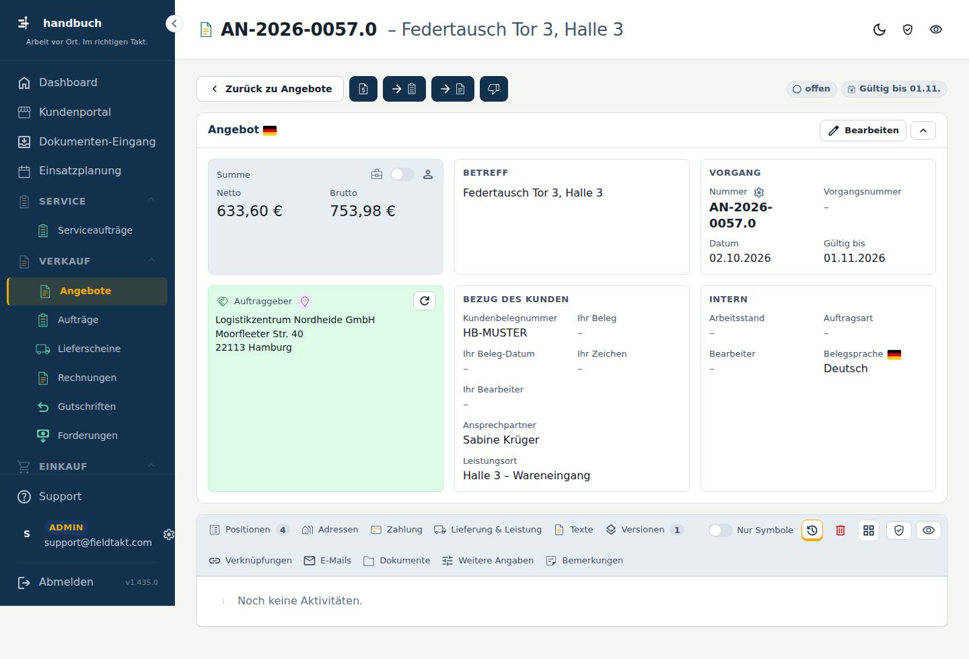Select the E-Mails tab

click(x=328, y=561)
